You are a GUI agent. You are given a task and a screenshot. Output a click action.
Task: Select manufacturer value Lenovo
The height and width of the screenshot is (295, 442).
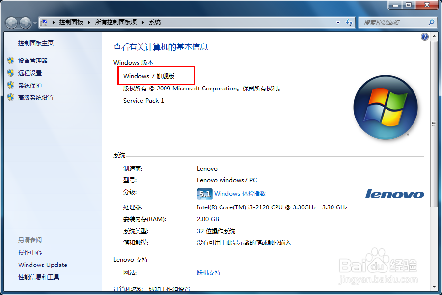click(207, 169)
